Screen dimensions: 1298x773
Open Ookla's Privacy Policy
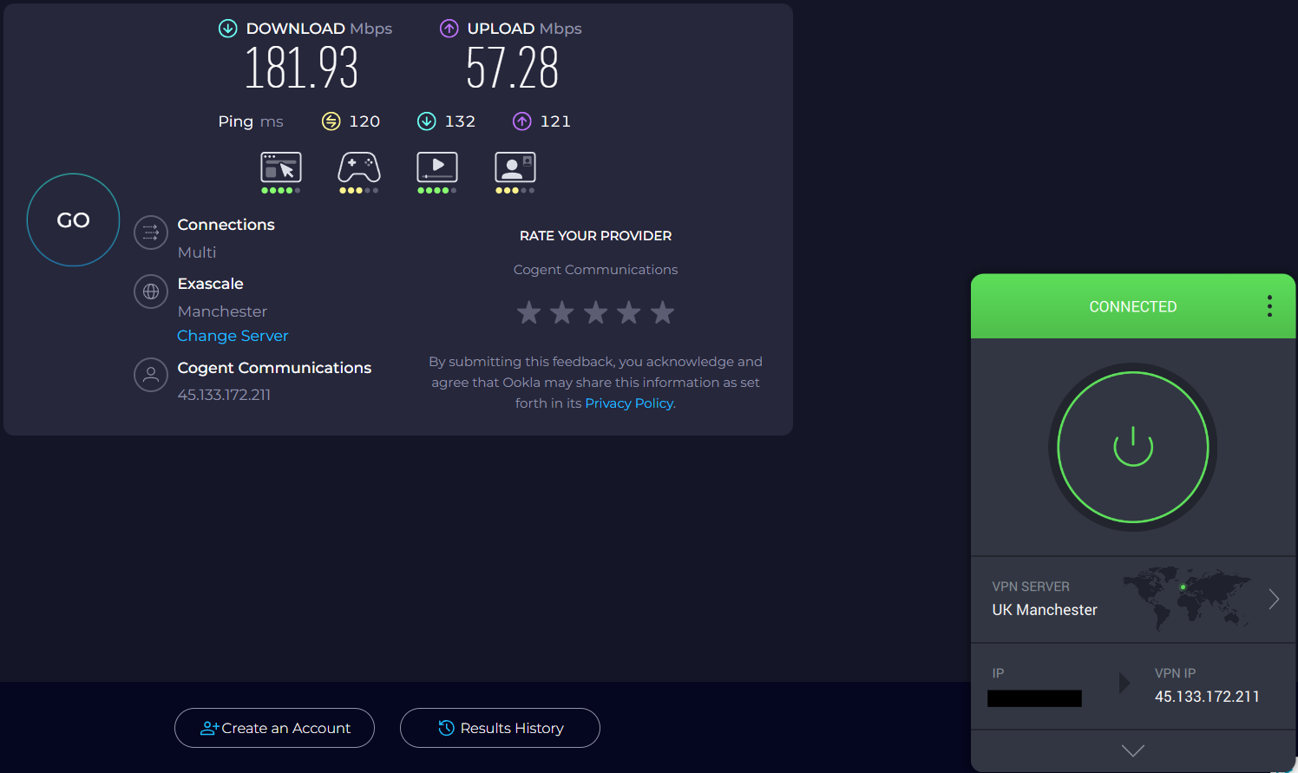click(x=628, y=403)
